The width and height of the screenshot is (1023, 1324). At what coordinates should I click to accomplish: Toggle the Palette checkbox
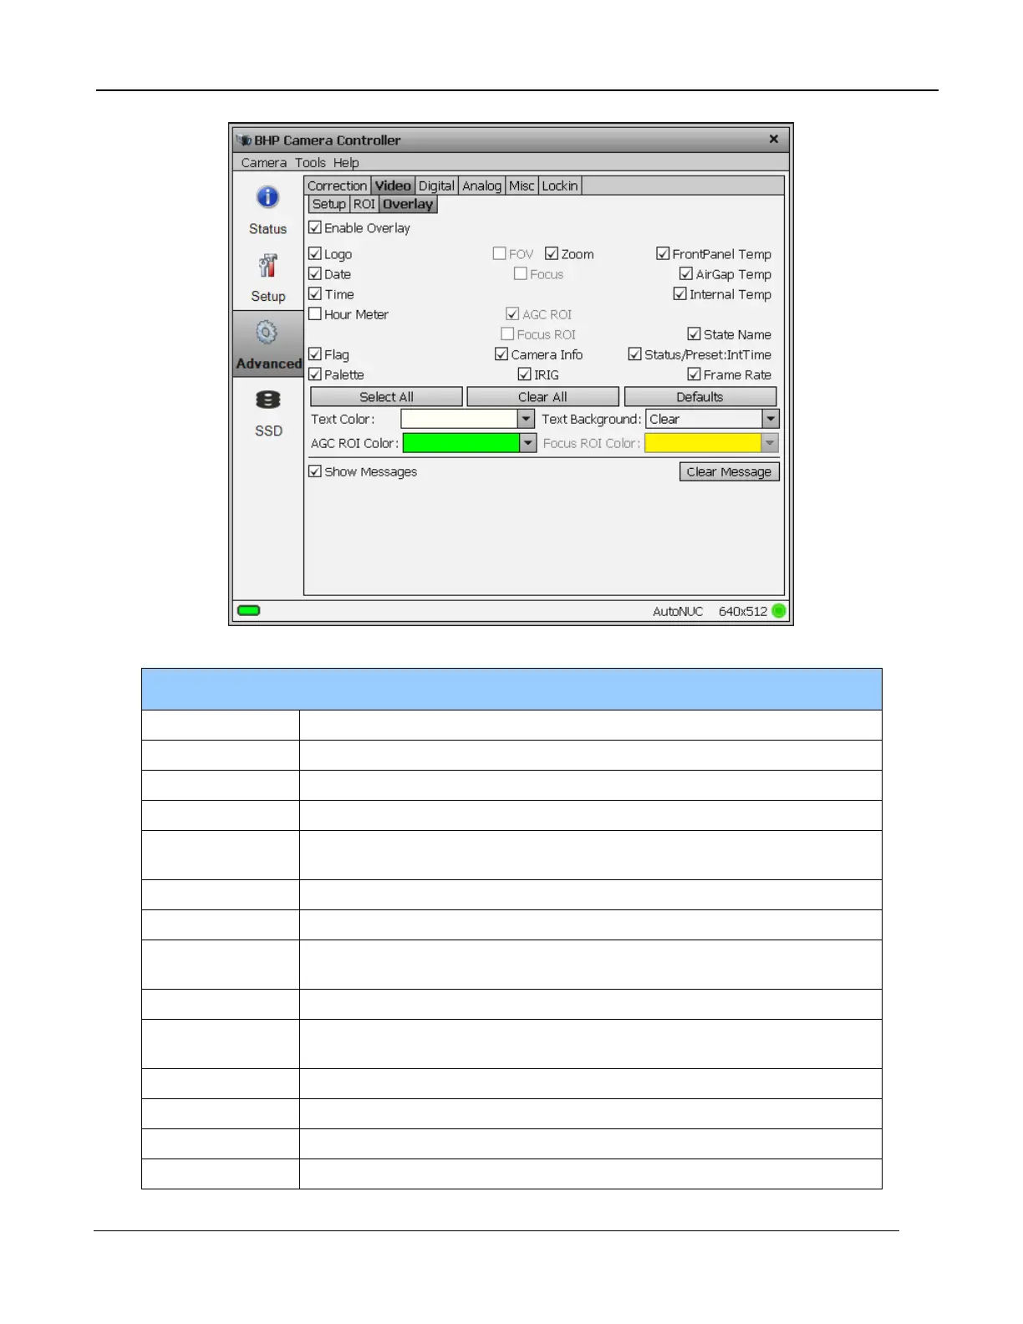pyautogui.click(x=315, y=374)
